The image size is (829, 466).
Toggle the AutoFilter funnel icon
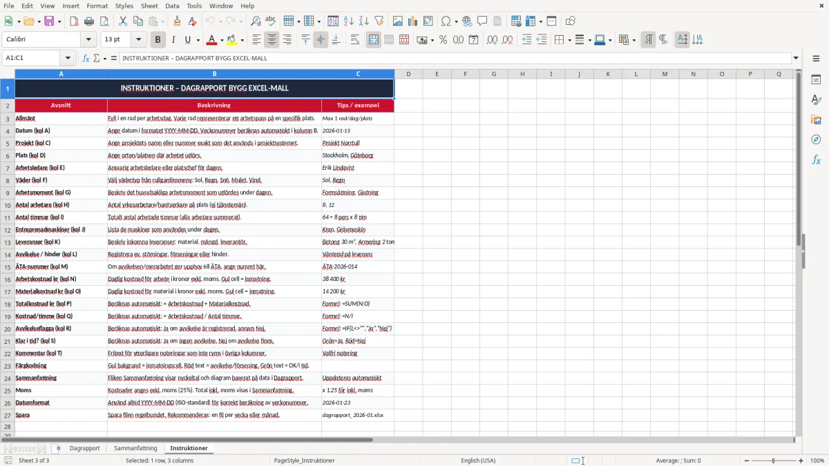[x=379, y=21]
